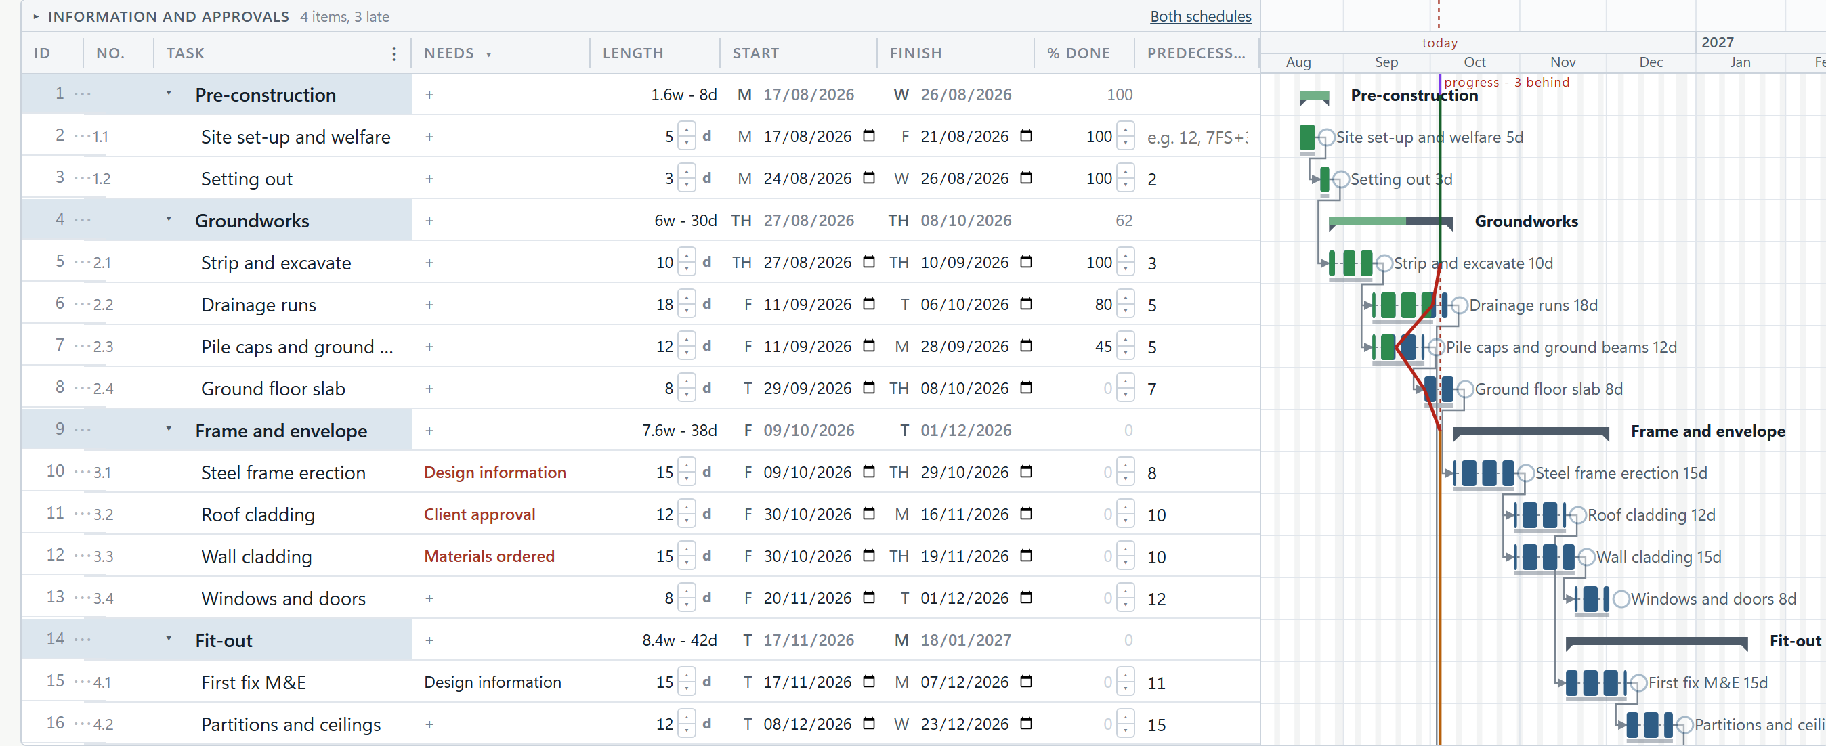The height and width of the screenshot is (746, 1826).
Task: Collapse the Pre-construction group
Action: tap(169, 93)
